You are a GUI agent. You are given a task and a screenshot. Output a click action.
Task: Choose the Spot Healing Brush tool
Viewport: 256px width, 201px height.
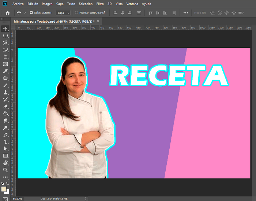5,78
